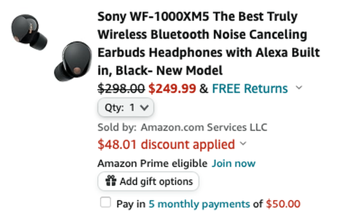341x221 pixels.
Task: Click the Amazon Prime eligible text
Action: coord(152,164)
